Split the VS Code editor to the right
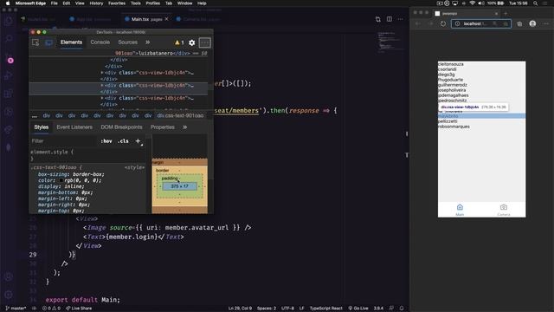 coord(389,19)
